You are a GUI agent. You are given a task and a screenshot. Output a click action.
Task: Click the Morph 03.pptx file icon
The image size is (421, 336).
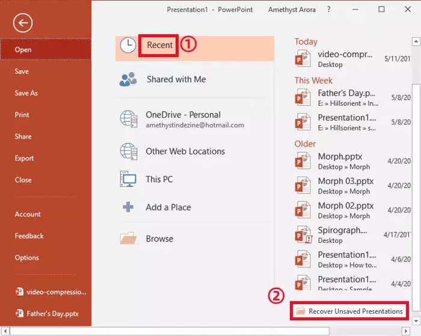click(303, 186)
